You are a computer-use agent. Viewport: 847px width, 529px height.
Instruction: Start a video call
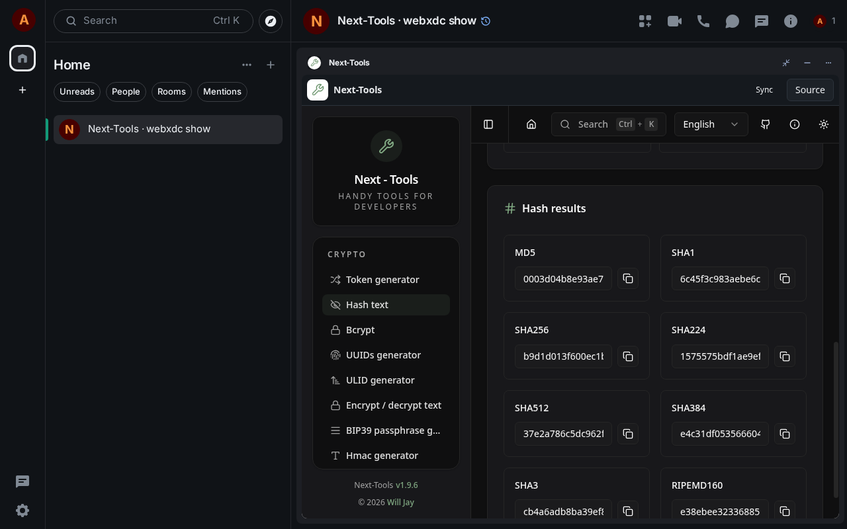click(674, 21)
